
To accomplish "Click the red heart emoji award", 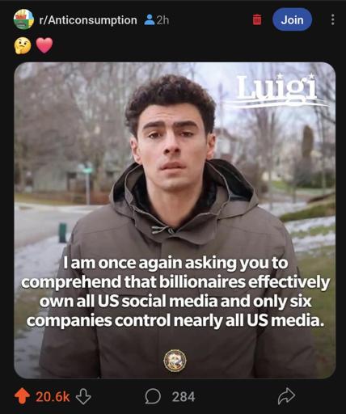I will click(44, 45).
